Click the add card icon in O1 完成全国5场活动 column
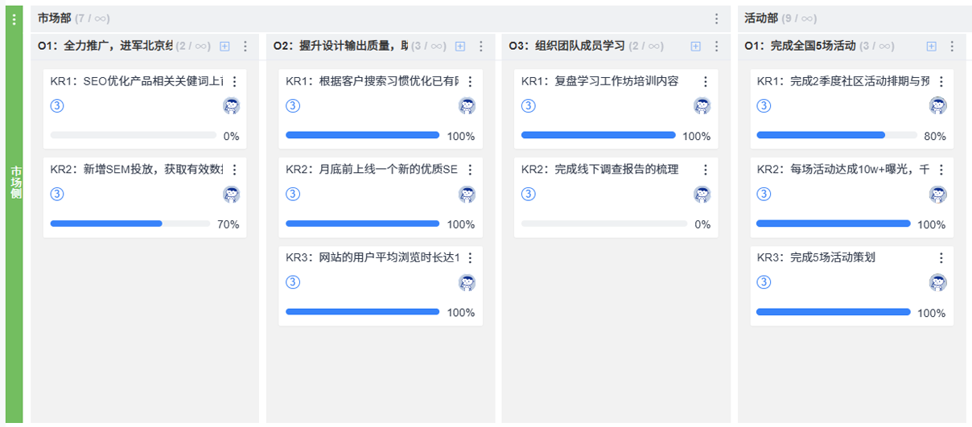 coord(931,47)
